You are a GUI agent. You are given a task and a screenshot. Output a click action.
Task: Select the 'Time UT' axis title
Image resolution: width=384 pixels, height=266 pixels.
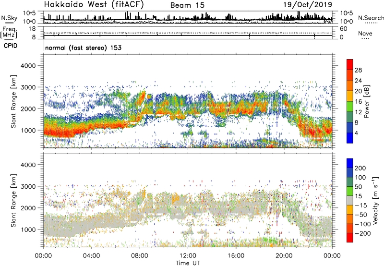point(188,263)
